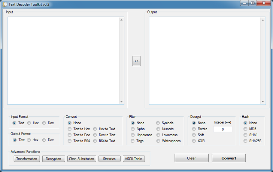Enable the Hex to Text conversion option
This screenshot has height=172, width=273.
(95, 129)
